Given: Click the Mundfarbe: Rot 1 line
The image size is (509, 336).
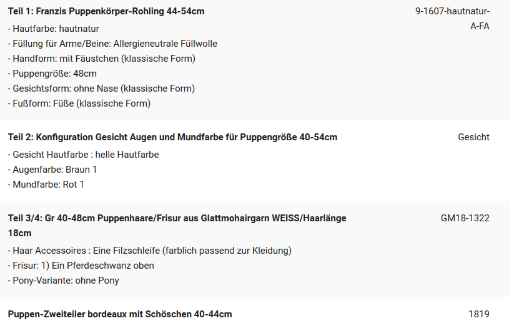Looking at the screenshot, I should (x=46, y=185).
